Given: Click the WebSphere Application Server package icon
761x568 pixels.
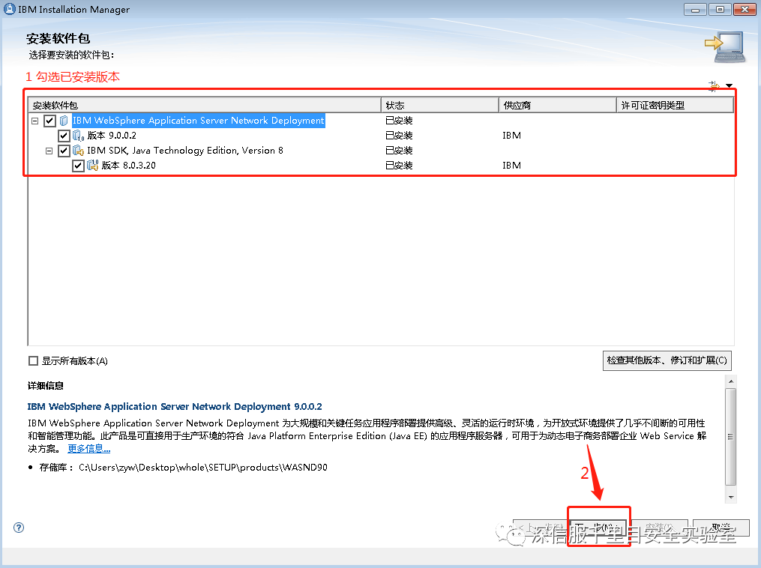Looking at the screenshot, I should (64, 121).
